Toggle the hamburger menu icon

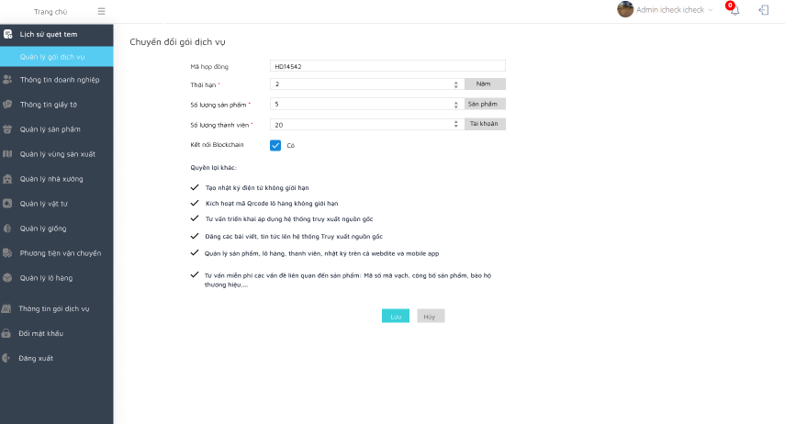[101, 11]
